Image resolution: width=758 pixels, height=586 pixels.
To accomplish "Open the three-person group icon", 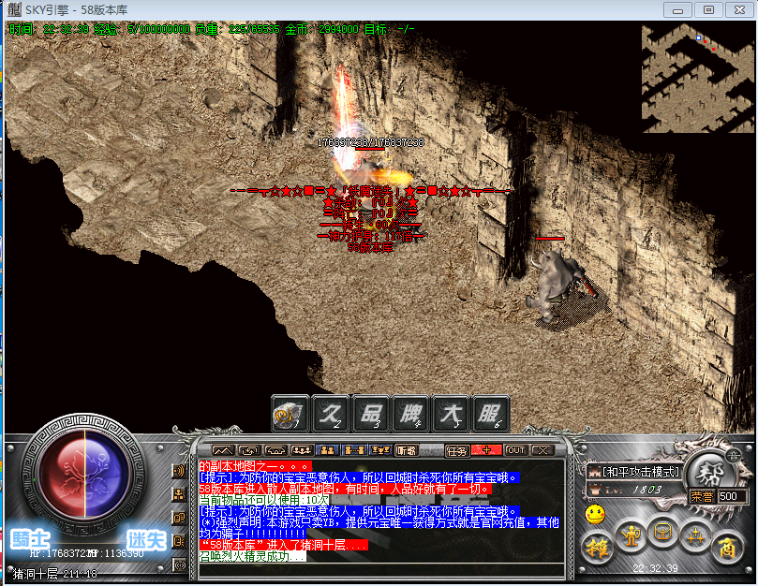I will click(302, 450).
